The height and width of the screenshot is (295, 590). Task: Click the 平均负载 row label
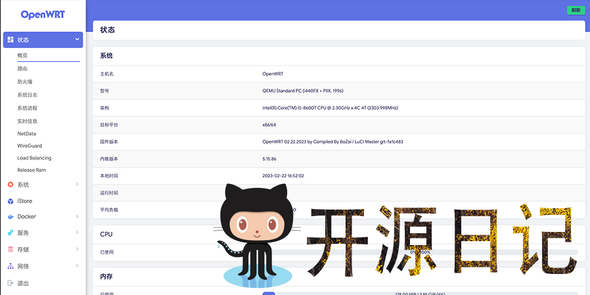click(109, 210)
